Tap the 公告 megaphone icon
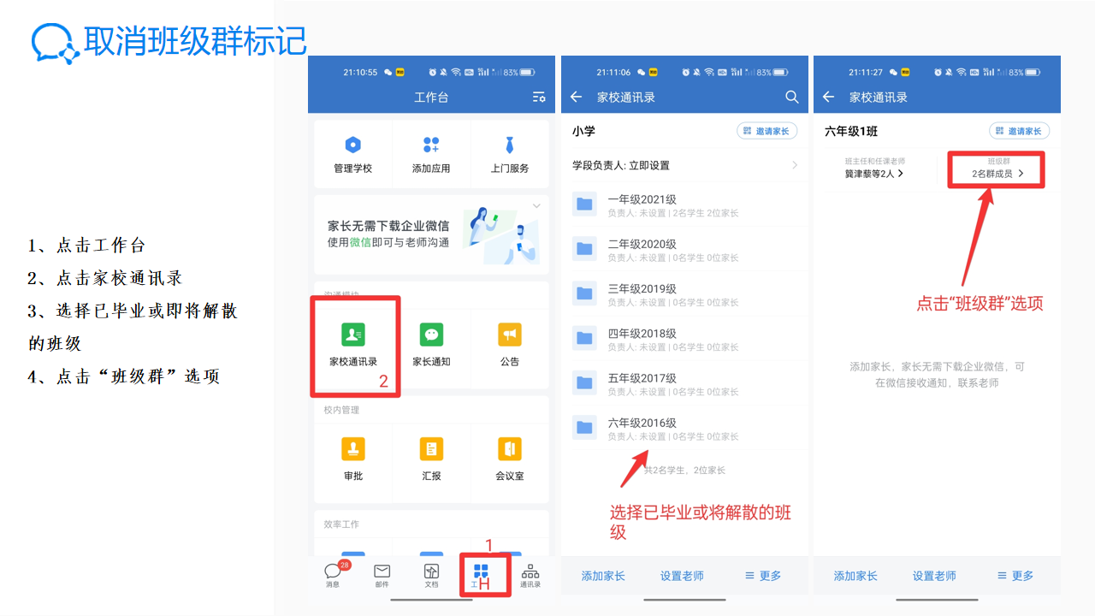The width and height of the screenshot is (1095, 616). pyautogui.click(x=510, y=335)
